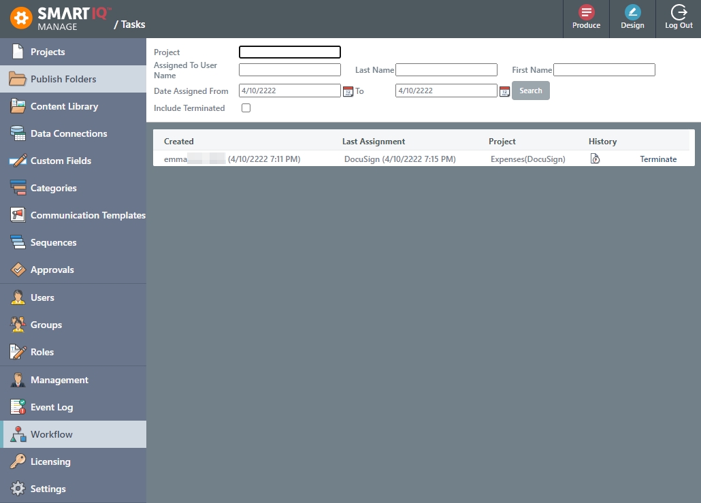Click the History column header
This screenshot has height=503, width=701.
[602, 142]
